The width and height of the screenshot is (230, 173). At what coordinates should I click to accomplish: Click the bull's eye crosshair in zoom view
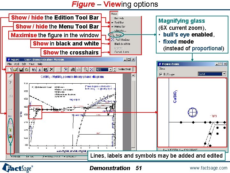pyautogui.click(x=192, y=112)
